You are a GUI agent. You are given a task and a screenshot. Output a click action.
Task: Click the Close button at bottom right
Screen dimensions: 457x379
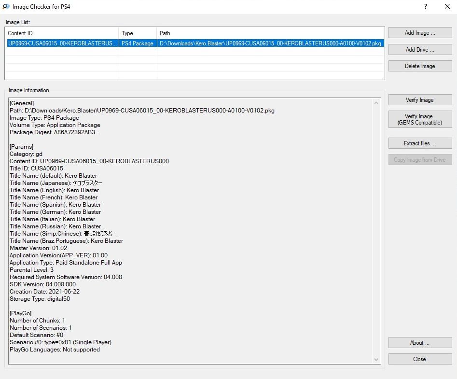[x=420, y=359]
